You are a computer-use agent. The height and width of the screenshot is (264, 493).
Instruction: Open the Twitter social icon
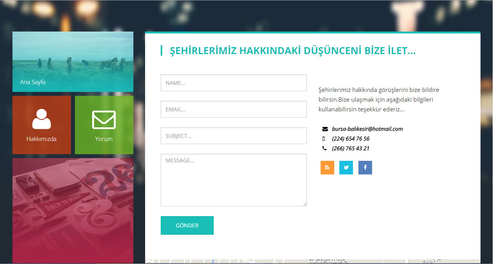tap(346, 167)
